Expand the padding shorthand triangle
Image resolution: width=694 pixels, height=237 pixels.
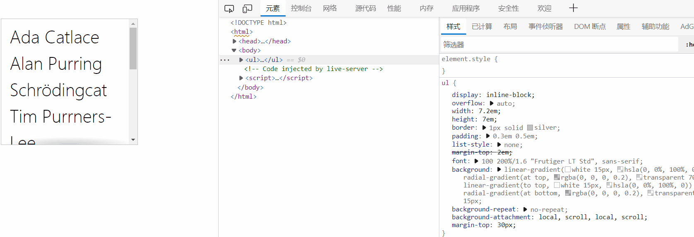click(x=488, y=136)
